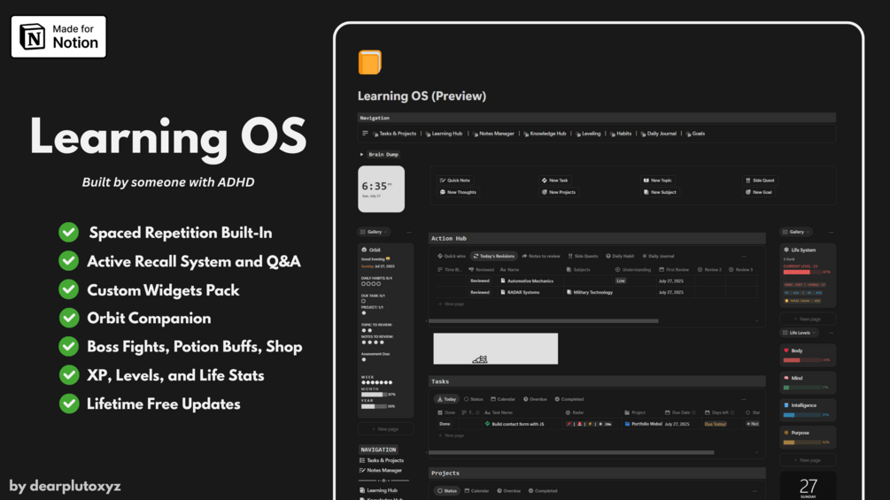This screenshot has height=500, width=890.
Task: Switch to Status tab in Tasks
Action: click(x=474, y=399)
